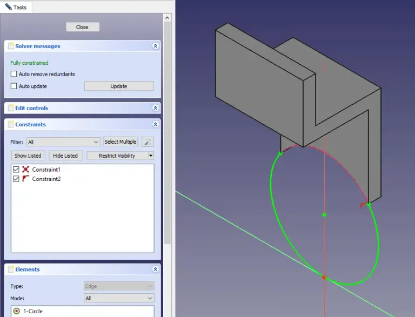The height and width of the screenshot is (317, 415).
Task: Click the Constraint2 tangent constraint icon
Action: click(25, 179)
